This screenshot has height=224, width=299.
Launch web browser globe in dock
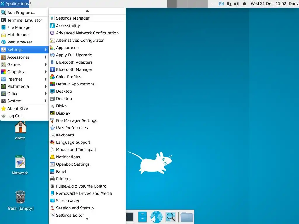click(x=157, y=217)
